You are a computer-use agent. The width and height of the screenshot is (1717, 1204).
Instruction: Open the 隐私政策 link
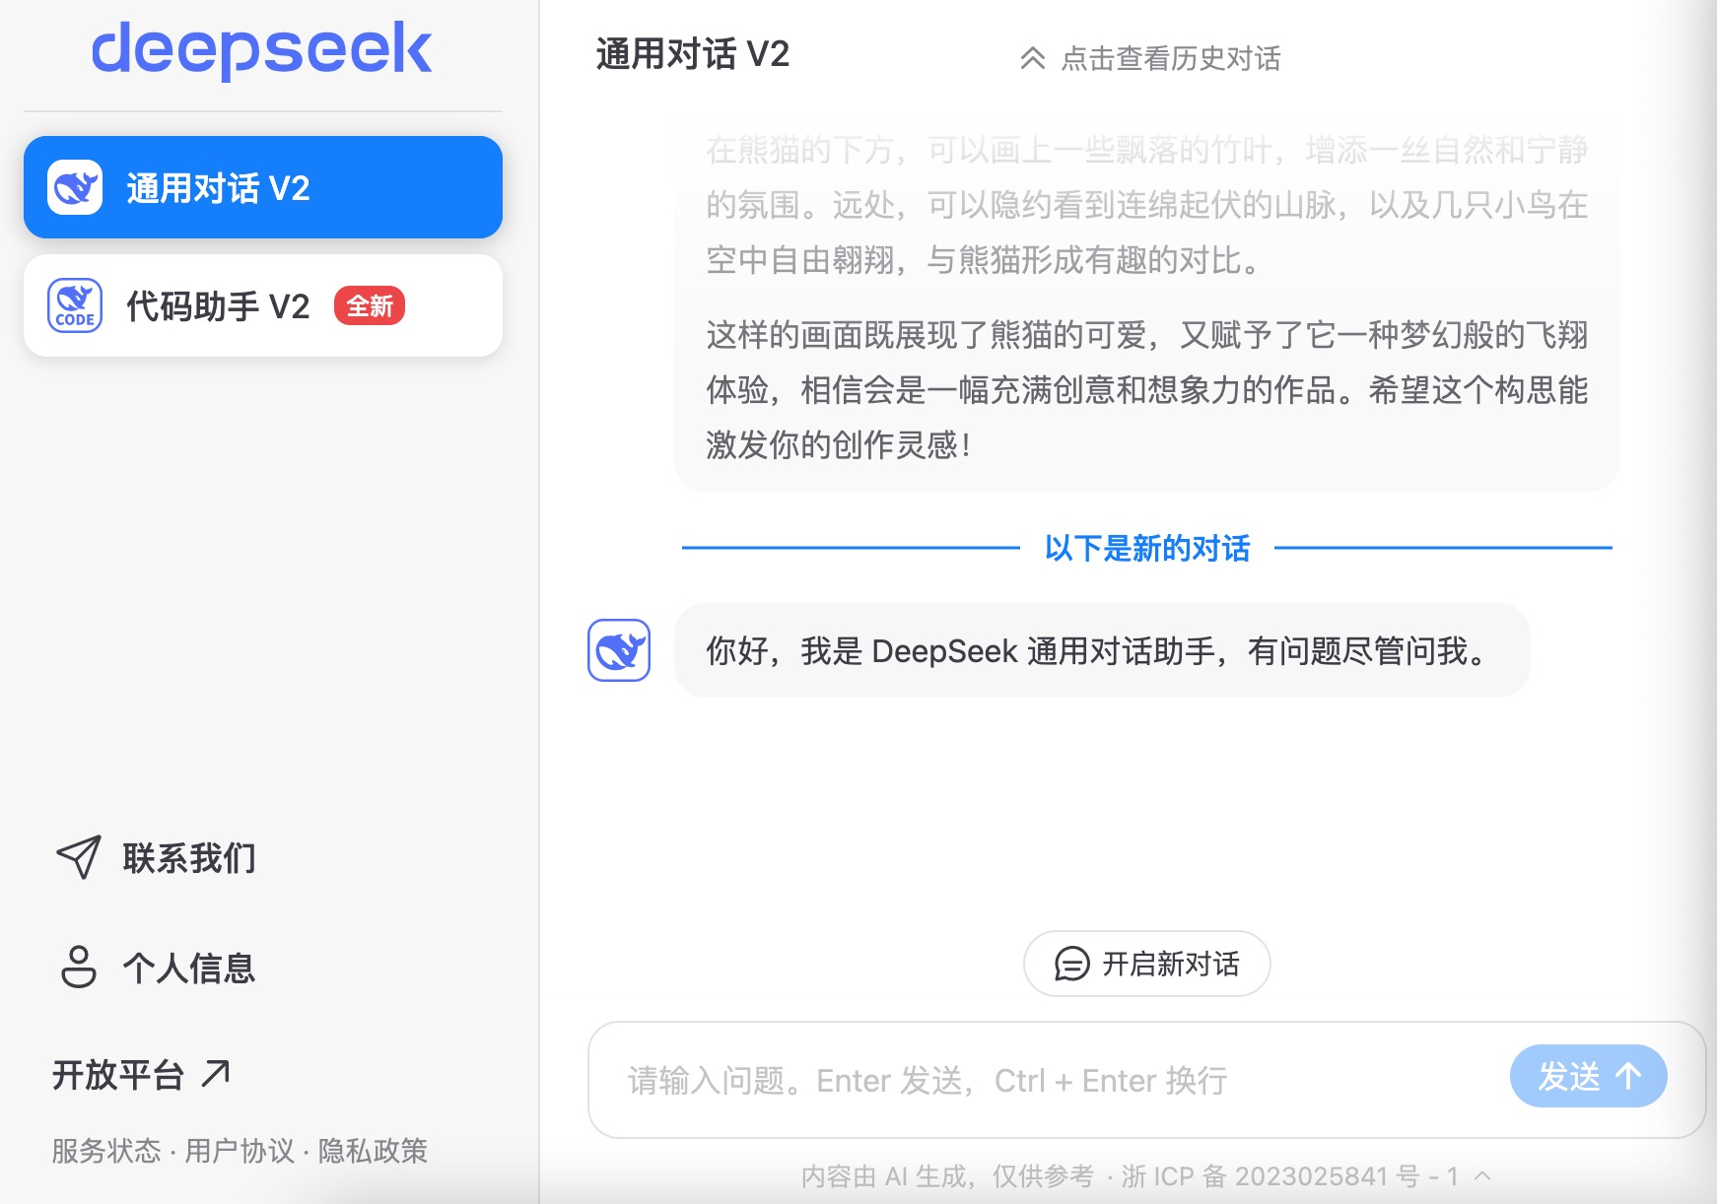[373, 1151]
